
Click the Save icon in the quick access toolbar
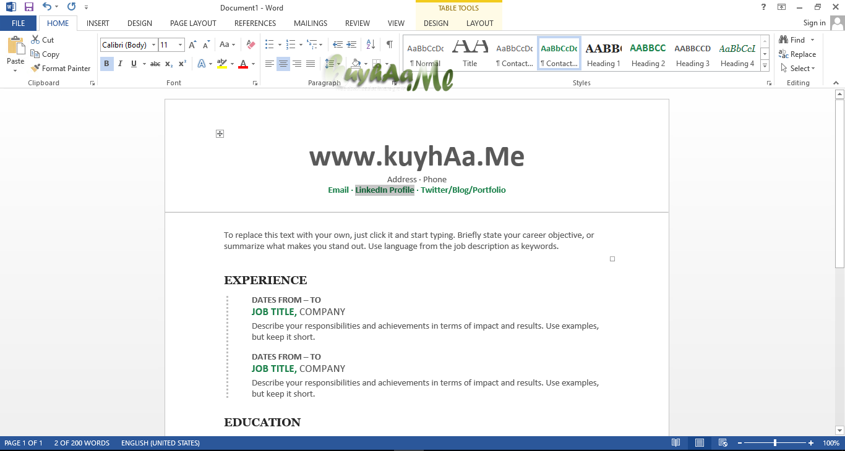pyautogui.click(x=29, y=7)
